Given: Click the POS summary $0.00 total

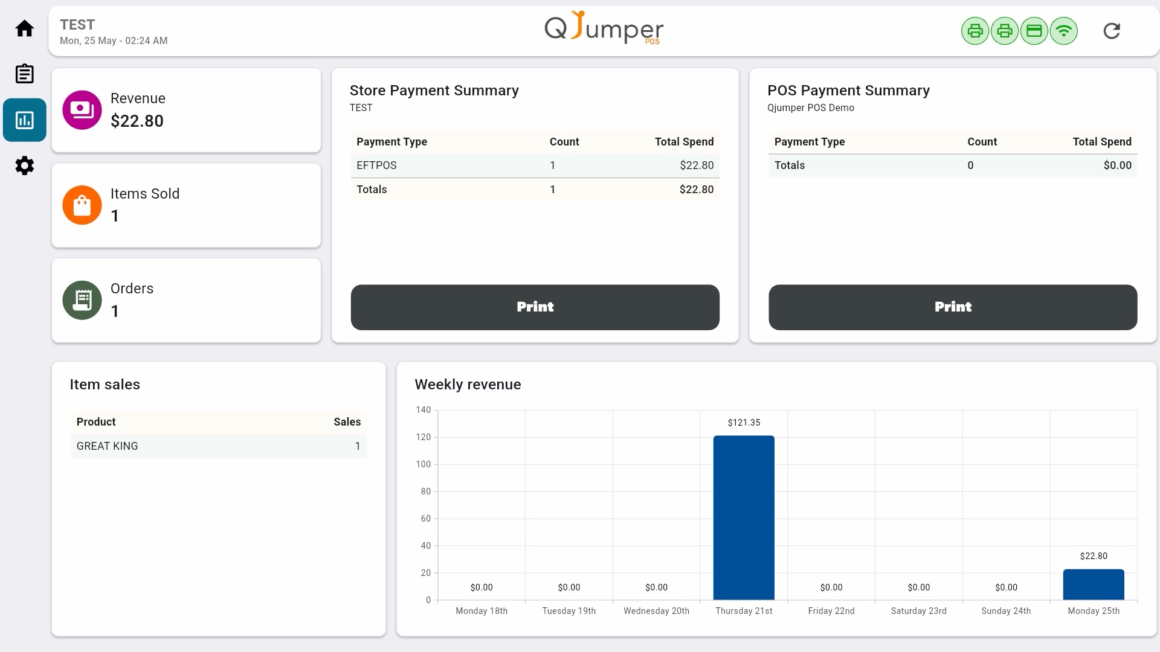Looking at the screenshot, I should [1117, 165].
